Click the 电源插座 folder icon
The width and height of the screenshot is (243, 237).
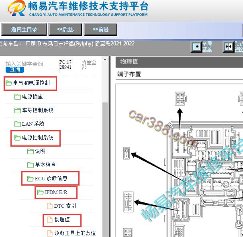point(18,97)
